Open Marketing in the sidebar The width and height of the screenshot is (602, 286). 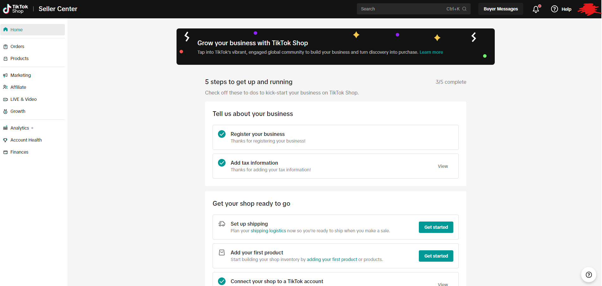tap(33, 75)
